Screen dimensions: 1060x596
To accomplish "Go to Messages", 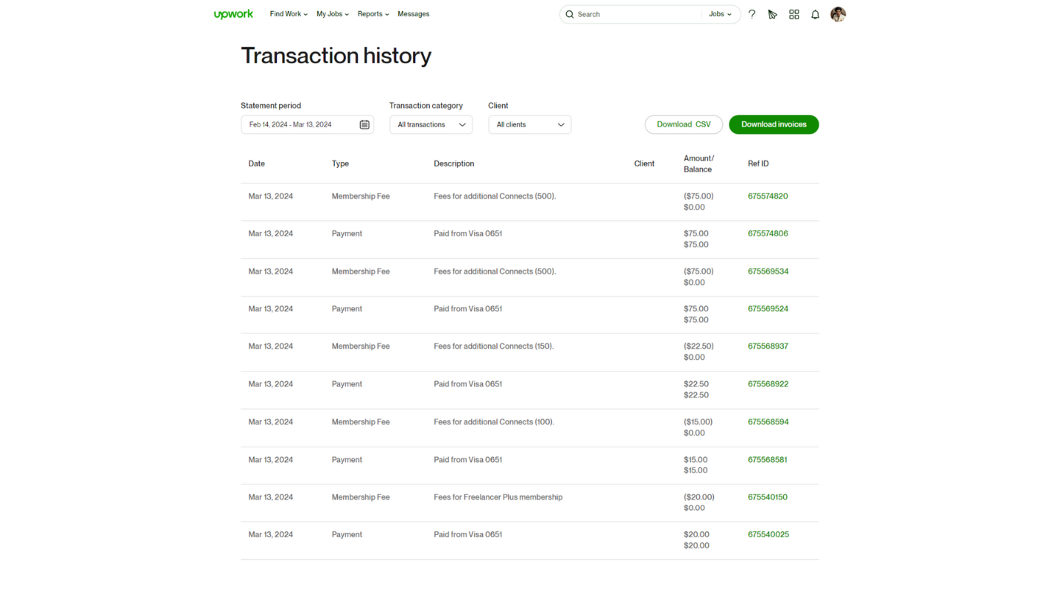I will point(413,14).
